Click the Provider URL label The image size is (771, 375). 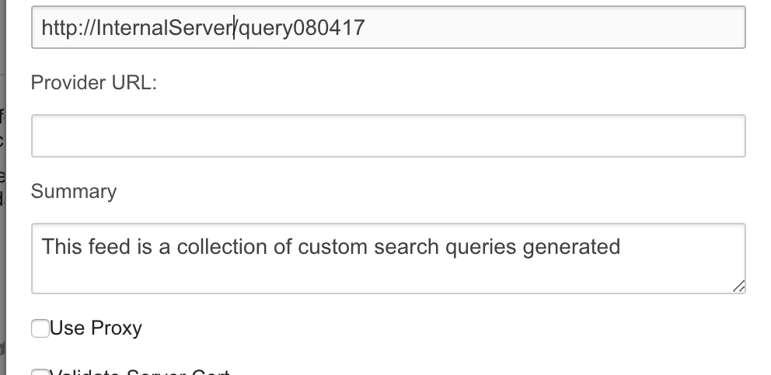pos(94,83)
